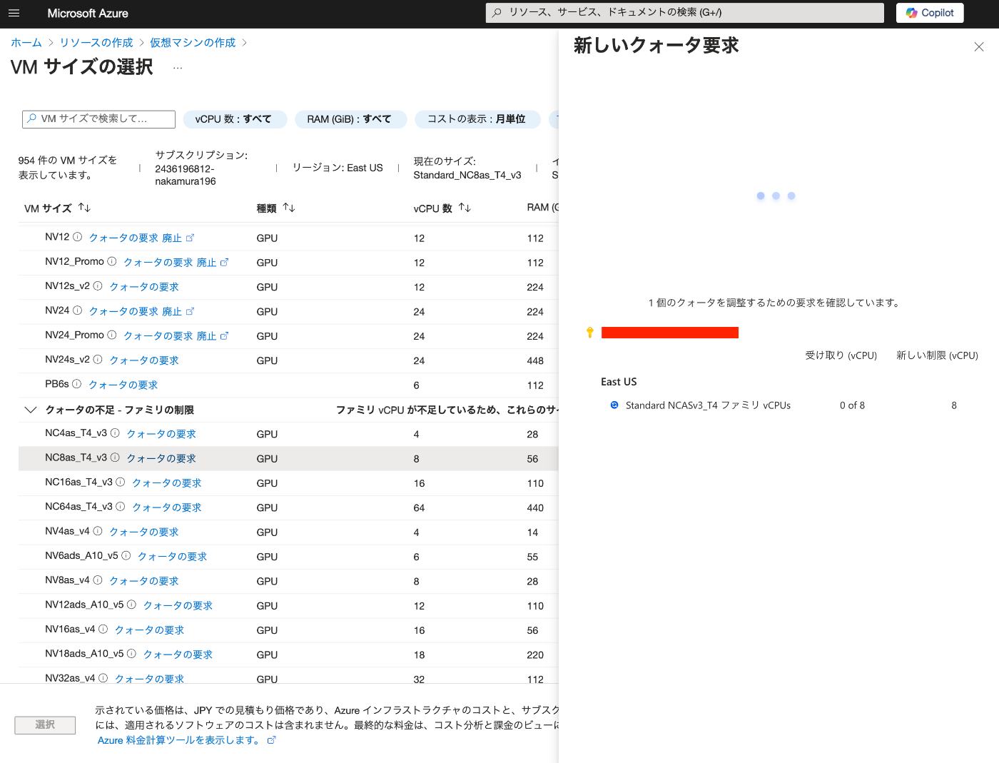Request quota for PB6s
This screenshot has height=763, width=999.
click(123, 385)
